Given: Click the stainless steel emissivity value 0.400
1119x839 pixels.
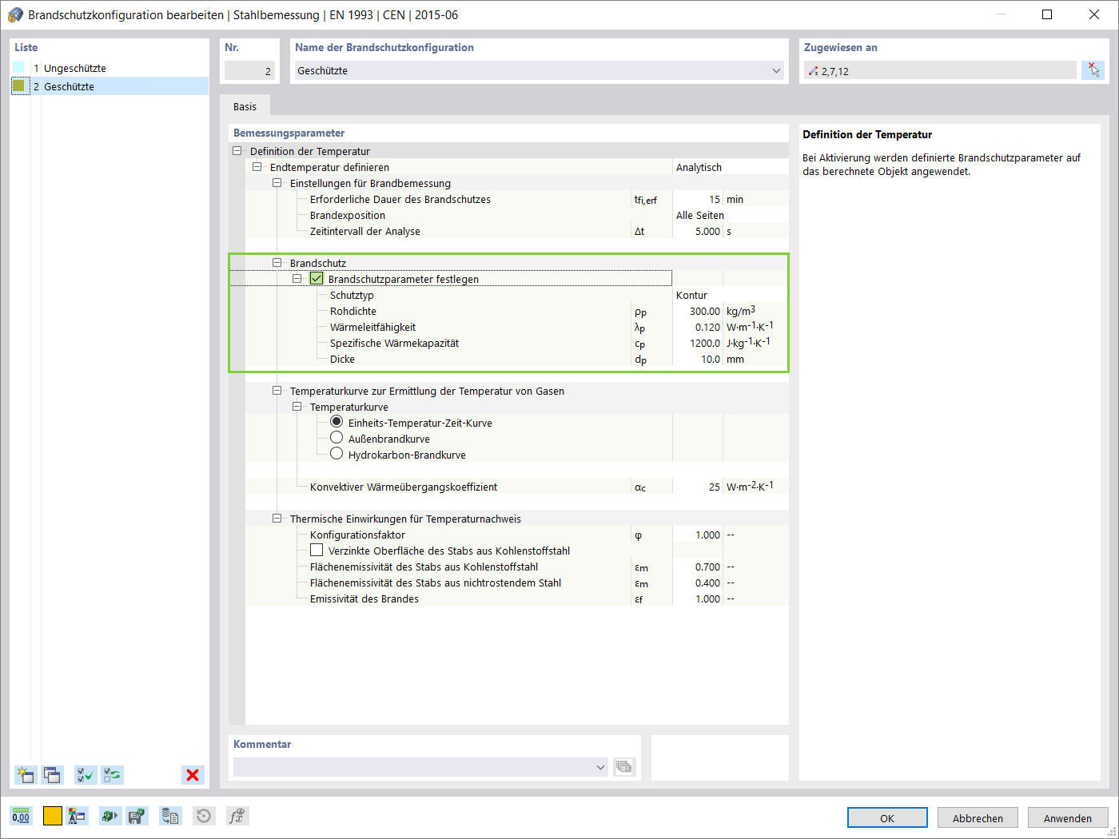Looking at the screenshot, I should (698, 583).
